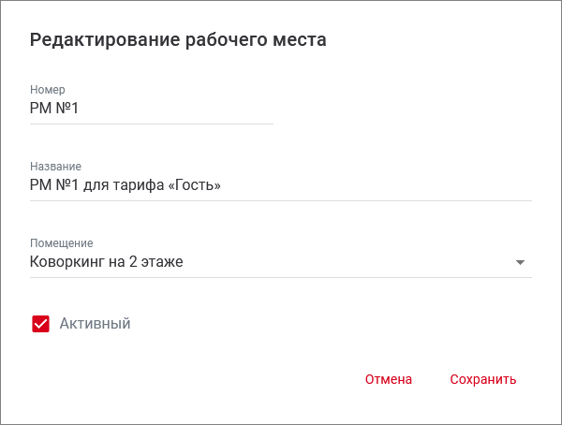Cancel editing with the Отмена button
The height and width of the screenshot is (425, 562).
(389, 379)
